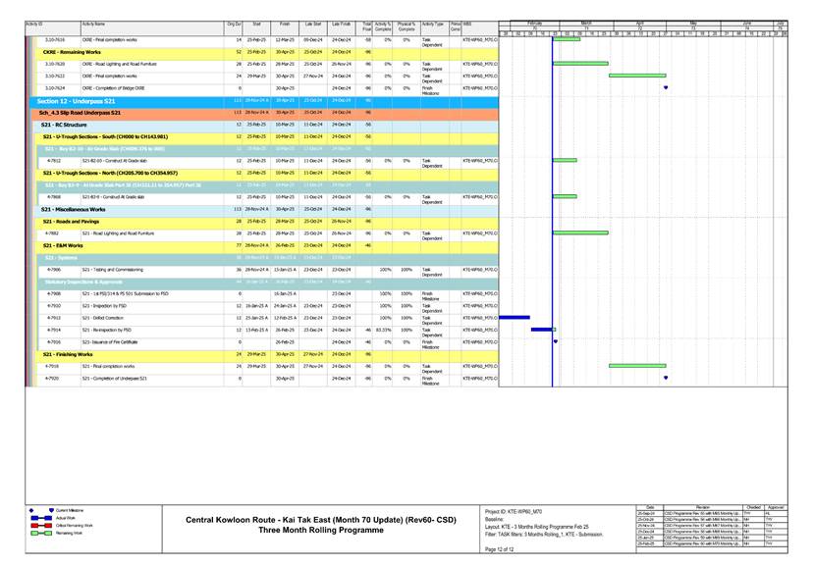The image size is (813, 567).
Task: Select the Completion of Underpass S21 milestone marker
Action: [666, 378]
